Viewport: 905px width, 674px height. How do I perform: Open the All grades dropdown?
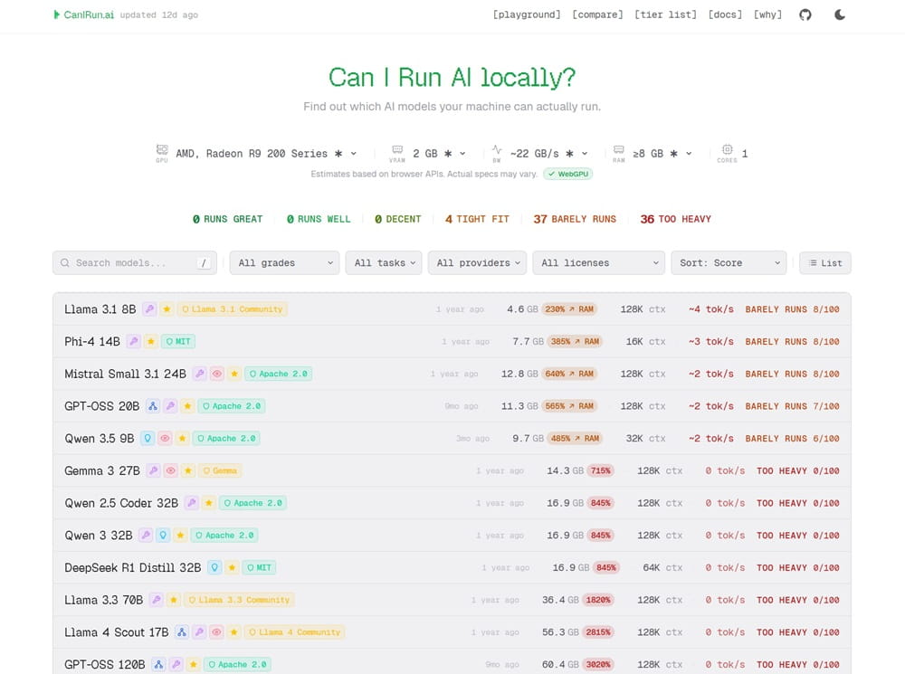point(284,262)
